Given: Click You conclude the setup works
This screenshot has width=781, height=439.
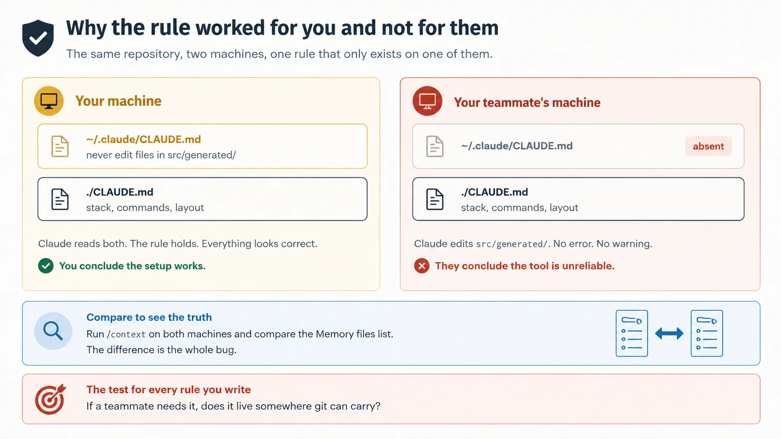Looking at the screenshot, I should pos(132,266).
